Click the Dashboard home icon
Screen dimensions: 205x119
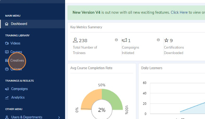pyautogui.click(x=7, y=24)
